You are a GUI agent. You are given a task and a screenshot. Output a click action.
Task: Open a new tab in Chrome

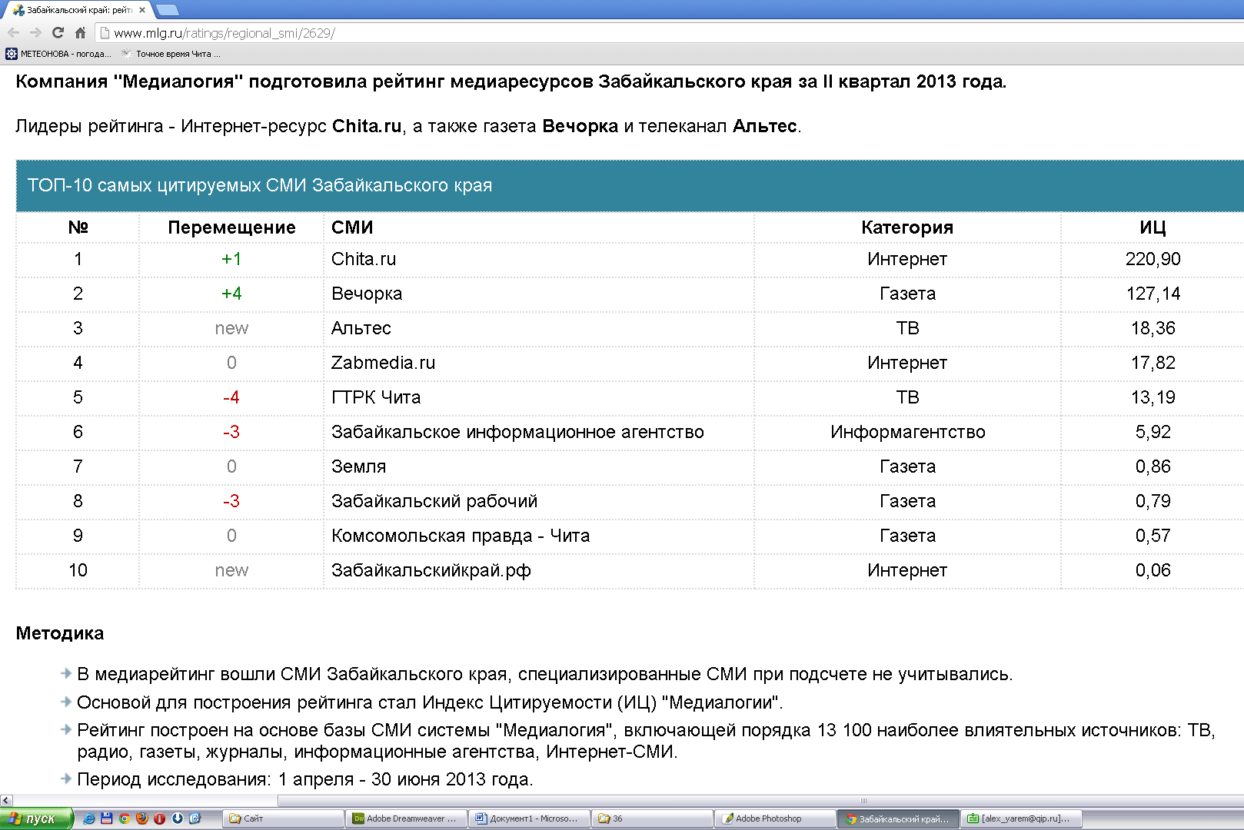[x=167, y=10]
